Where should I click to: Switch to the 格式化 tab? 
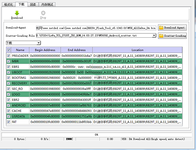[x=8, y=5]
